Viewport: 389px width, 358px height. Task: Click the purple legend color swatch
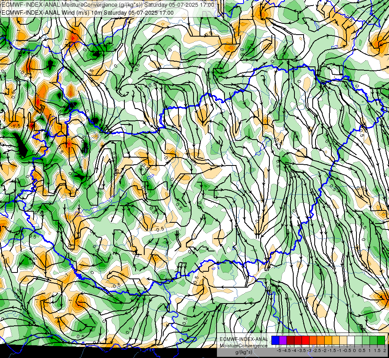283,340
